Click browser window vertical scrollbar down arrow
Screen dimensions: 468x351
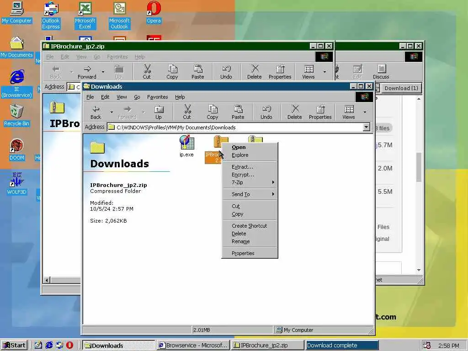pyautogui.click(x=419, y=270)
